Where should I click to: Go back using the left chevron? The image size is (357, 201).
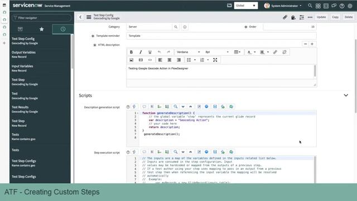tap(80, 17)
